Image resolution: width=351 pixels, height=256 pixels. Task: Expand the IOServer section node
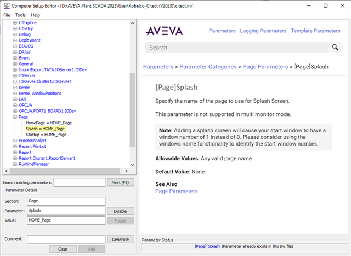[15, 75]
